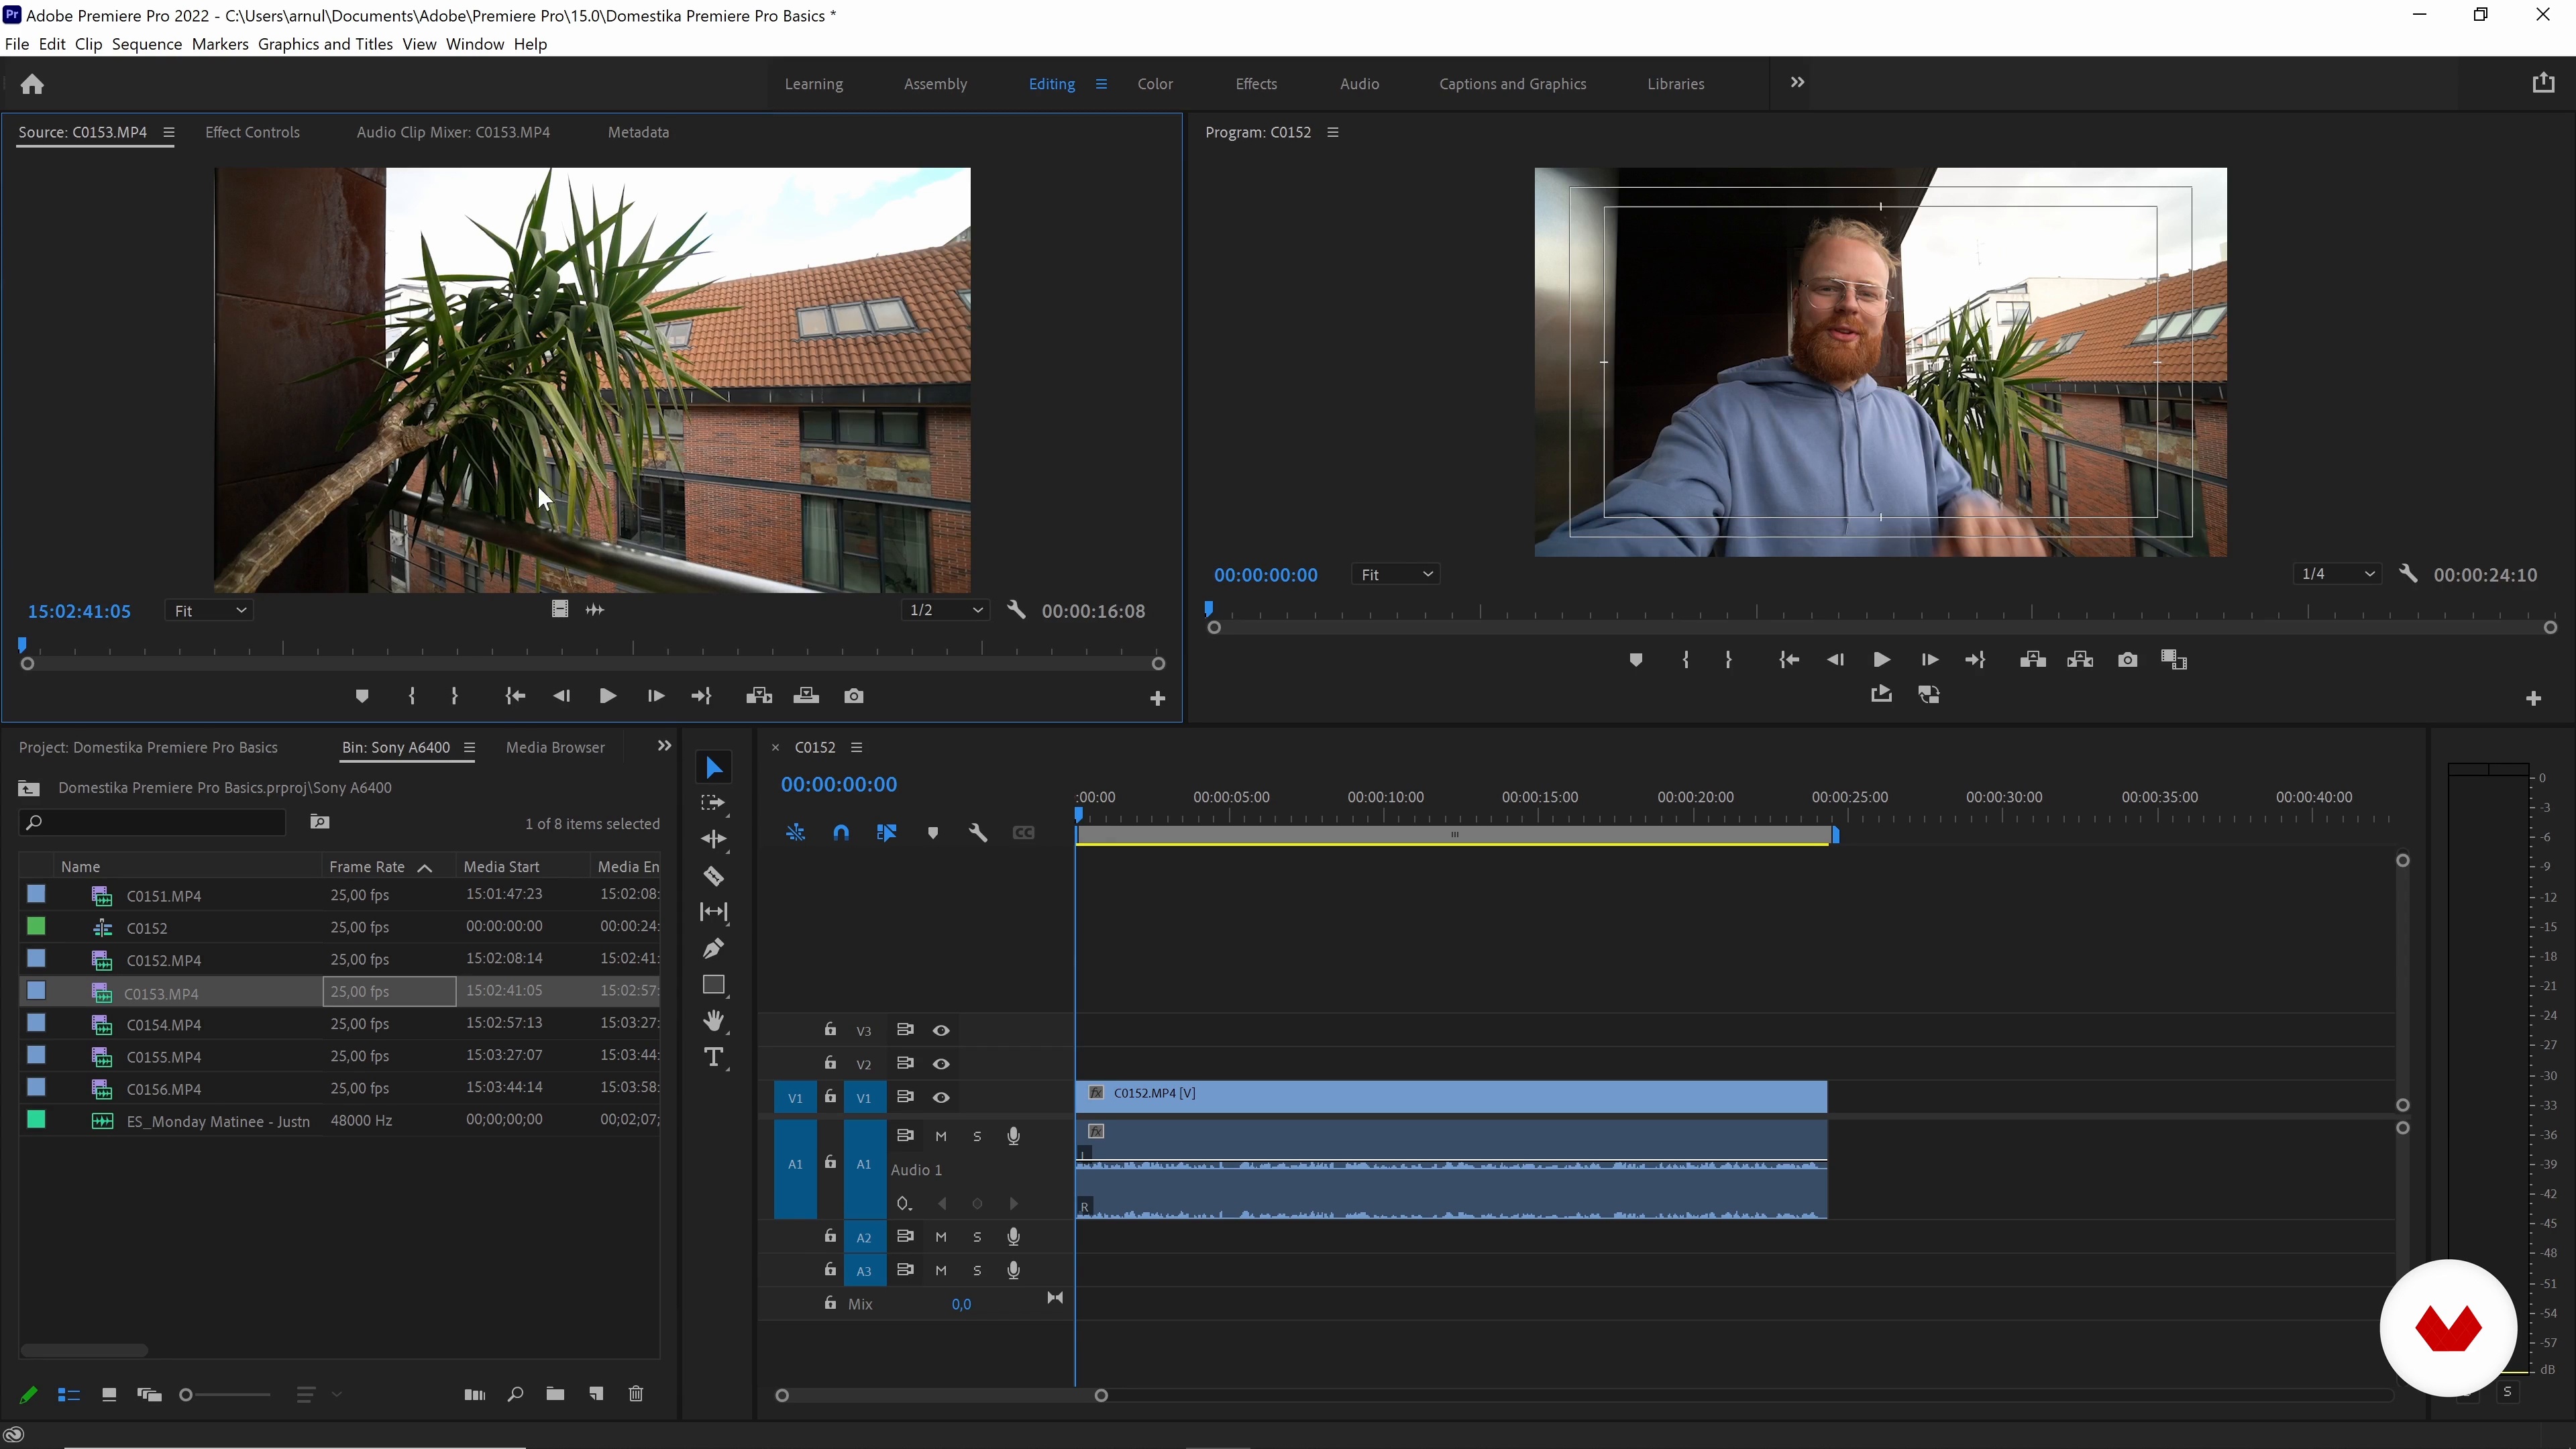Play the Program monitor sequence
The height and width of the screenshot is (1449, 2576).
coord(1881,660)
